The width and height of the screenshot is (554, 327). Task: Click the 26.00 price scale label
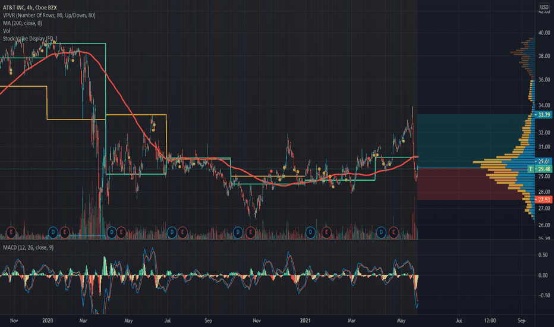pyautogui.click(x=544, y=225)
